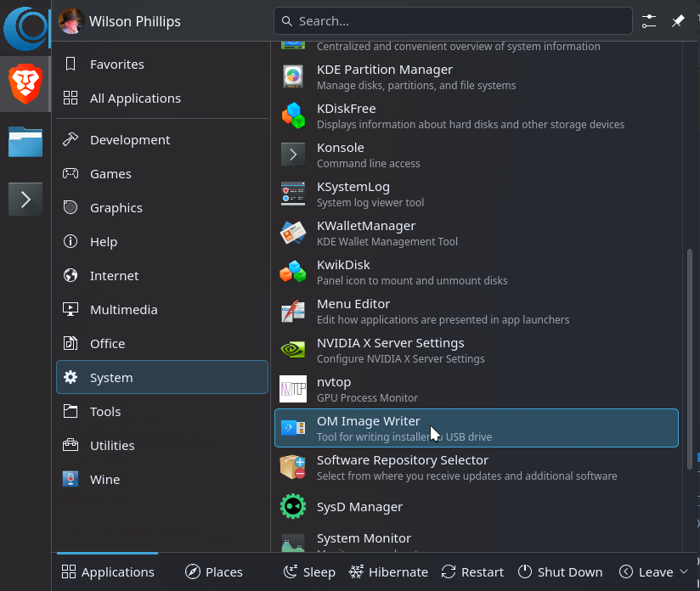The image size is (700, 591).
Task: Open the Help category
Action: (x=162, y=241)
